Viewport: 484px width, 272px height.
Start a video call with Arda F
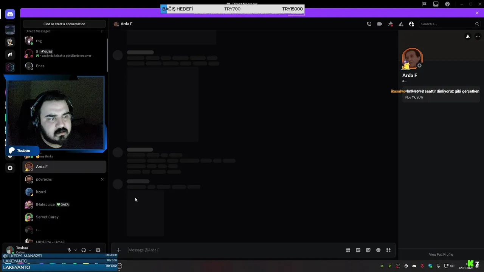coord(380,24)
